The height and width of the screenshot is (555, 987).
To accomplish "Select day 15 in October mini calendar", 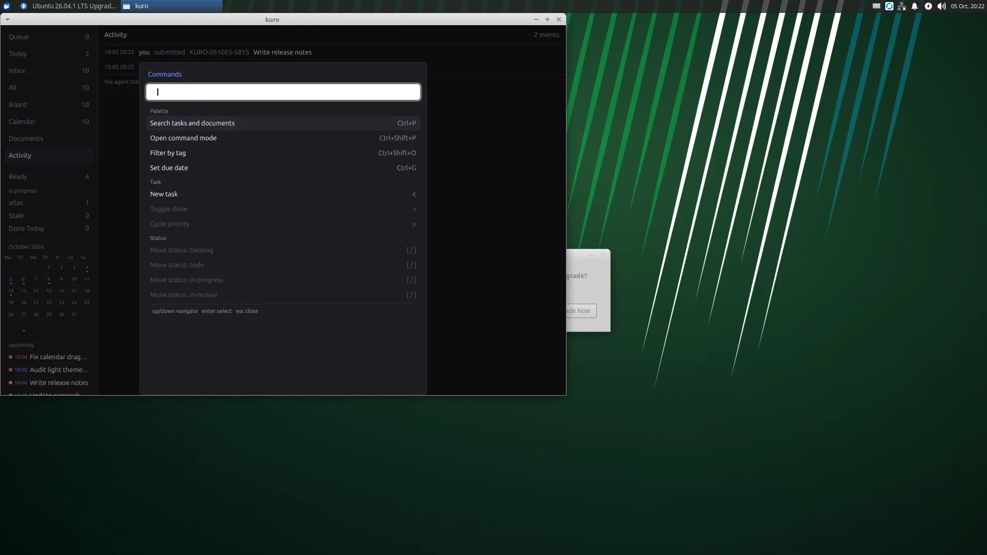I will click(x=49, y=291).
